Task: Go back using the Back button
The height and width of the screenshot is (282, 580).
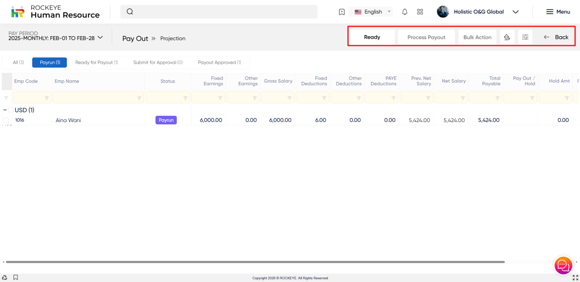Action: [x=556, y=37]
